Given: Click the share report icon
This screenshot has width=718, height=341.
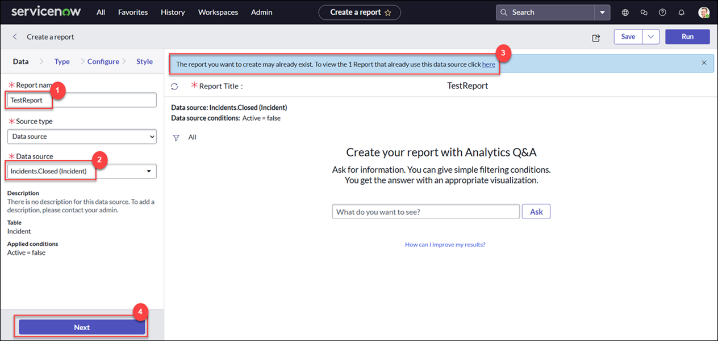Looking at the screenshot, I should tap(596, 37).
